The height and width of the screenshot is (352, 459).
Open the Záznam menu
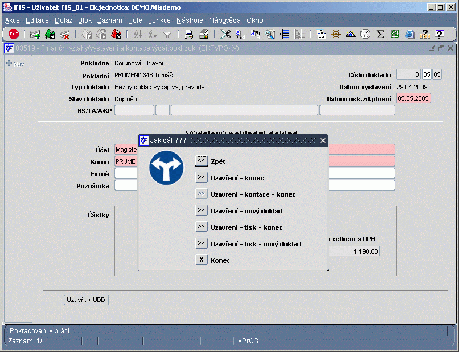coord(110,20)
